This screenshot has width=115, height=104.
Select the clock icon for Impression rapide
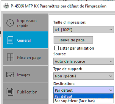point(10,23)
